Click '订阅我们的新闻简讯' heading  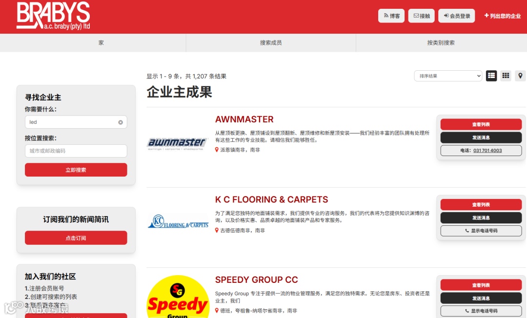pos(76,219)
